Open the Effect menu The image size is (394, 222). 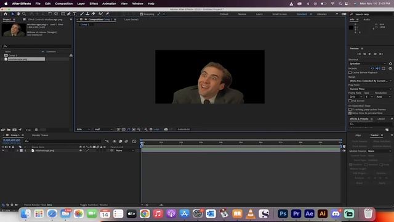coord(94,4)
